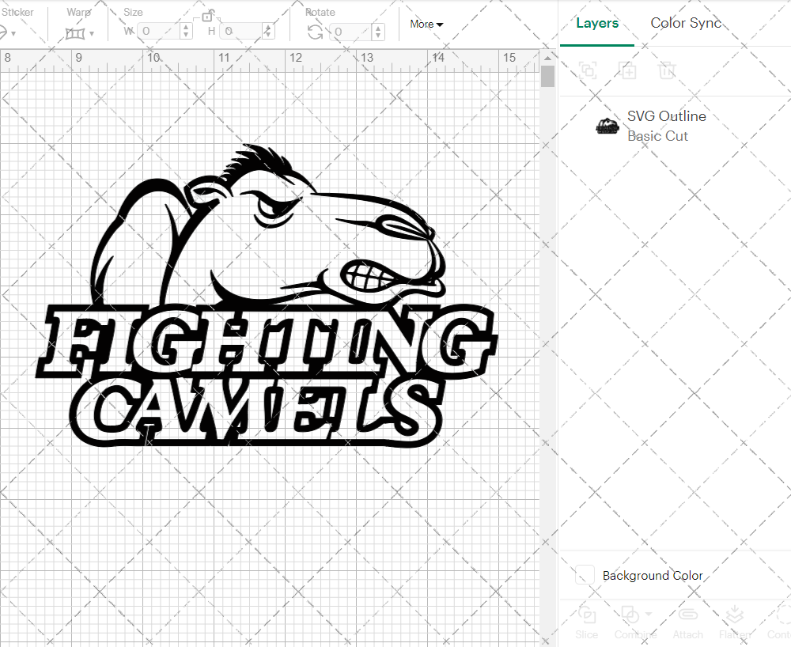Open the Warp options arrow
791x647 pixels.
click(92, 34)
